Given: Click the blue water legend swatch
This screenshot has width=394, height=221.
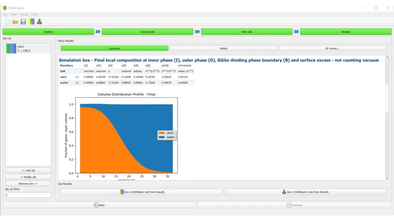Looking at the screenshot, I should point(162,137).
